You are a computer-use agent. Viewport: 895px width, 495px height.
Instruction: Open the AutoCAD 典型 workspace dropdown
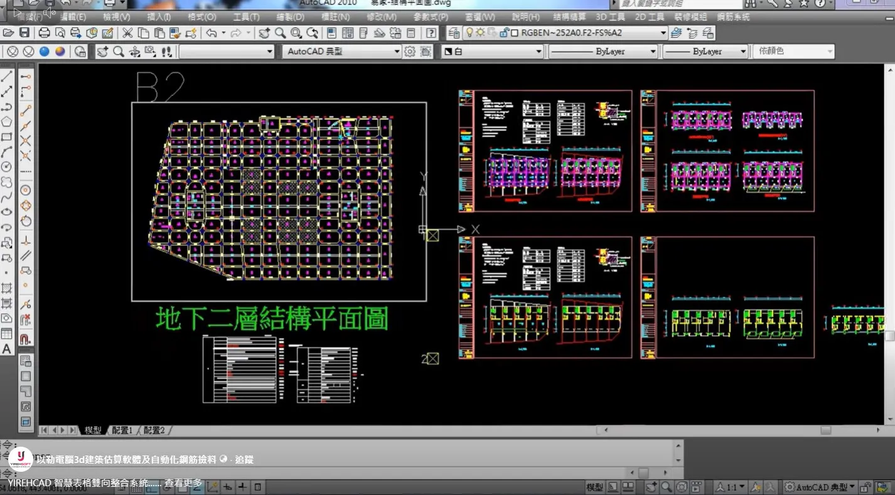click(397, 51)
